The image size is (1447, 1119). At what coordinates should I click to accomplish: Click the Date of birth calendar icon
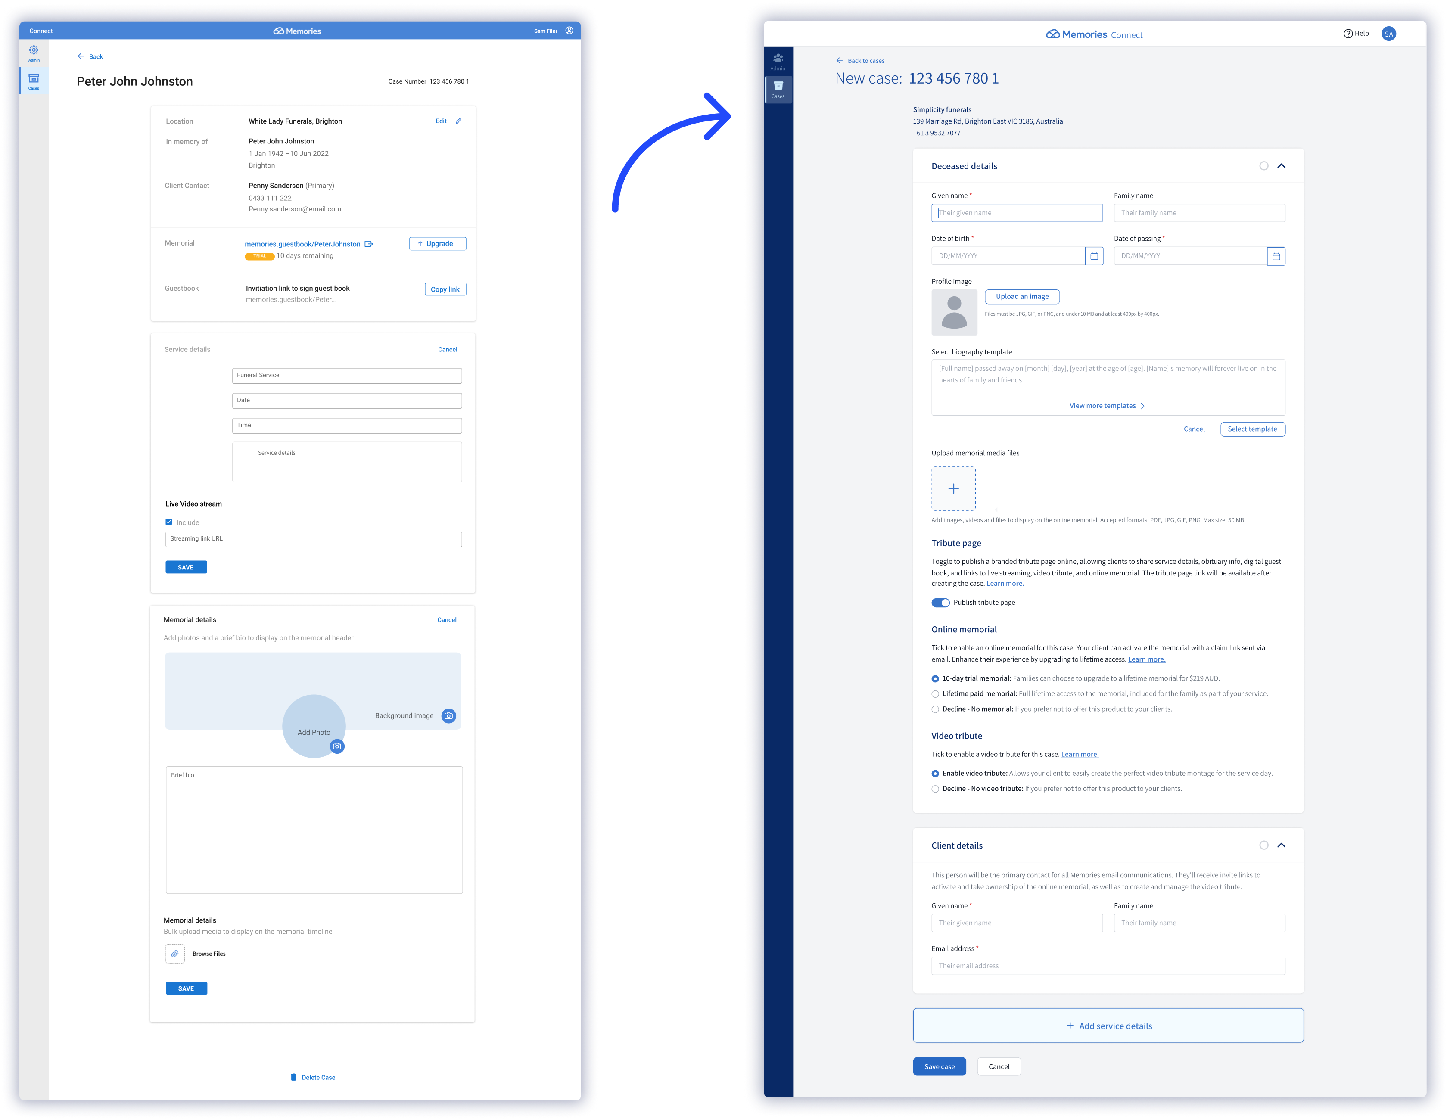click(1094, 256)
